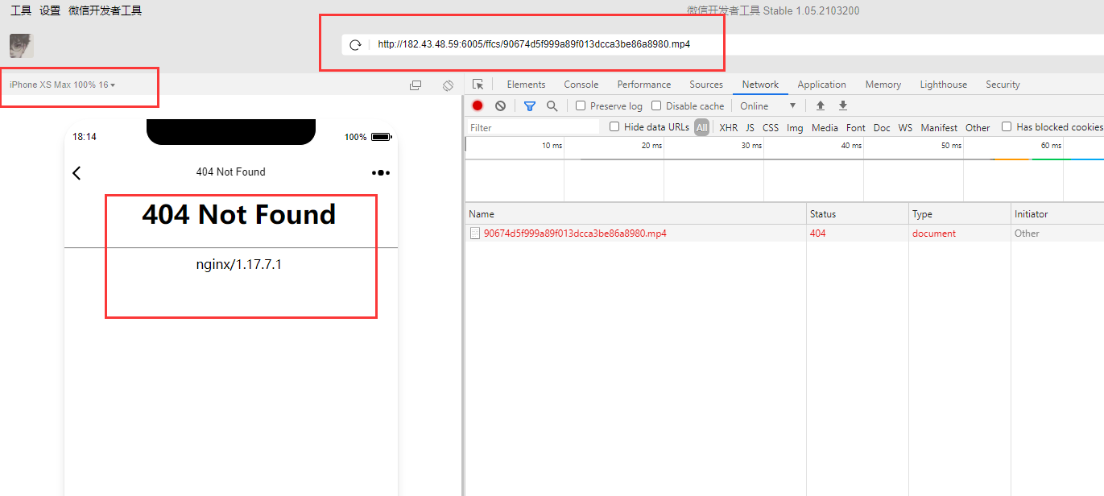Filter requests by CSS
Viewport: 1104px width, 496px height.
[x=771, y=127]
